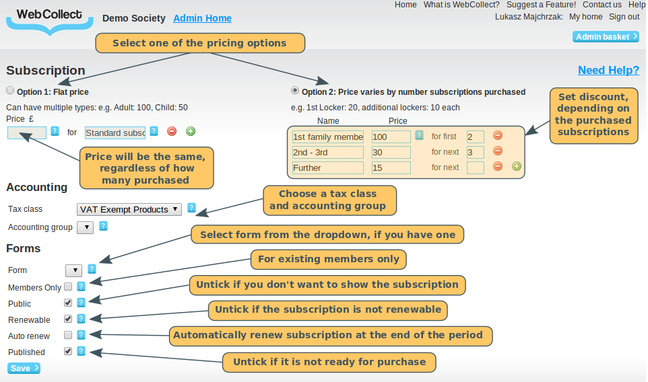
Task: Go to What is WebCollect? menu item
Action: [461, 5]
